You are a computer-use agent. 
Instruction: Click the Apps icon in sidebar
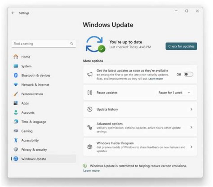point(16,103)
